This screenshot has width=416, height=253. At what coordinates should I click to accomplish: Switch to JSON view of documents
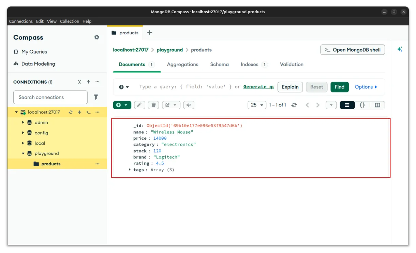click(362, 105)
